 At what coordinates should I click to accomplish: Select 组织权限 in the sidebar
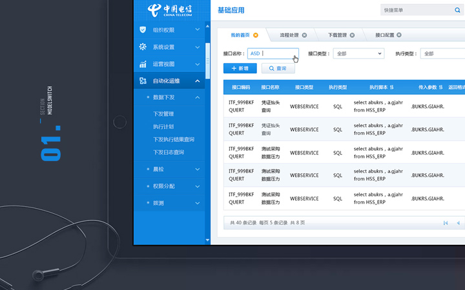tap(169, 30)
